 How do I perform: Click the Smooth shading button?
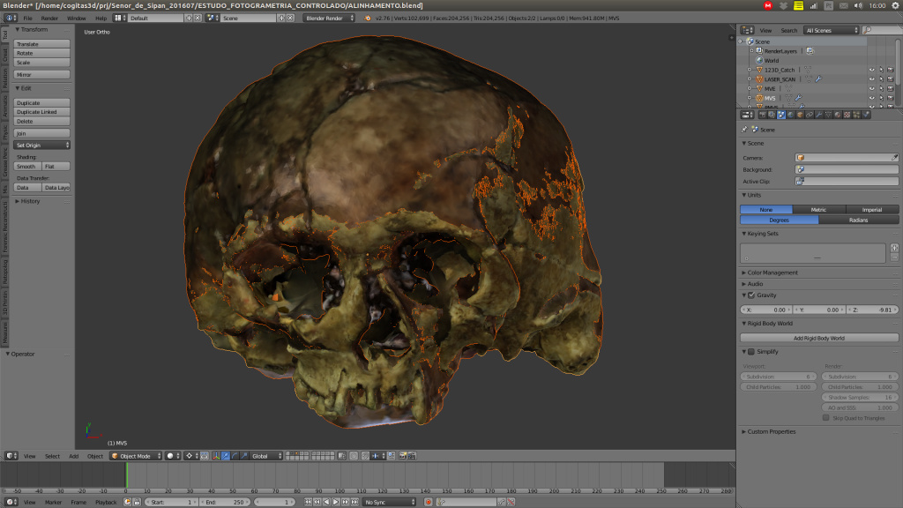tap(27, 167)
